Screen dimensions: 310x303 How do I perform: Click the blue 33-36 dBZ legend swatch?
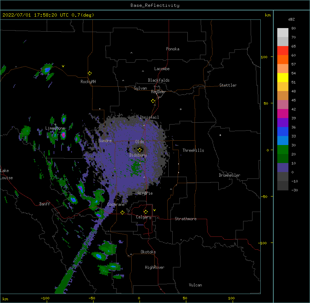(283, 131)
